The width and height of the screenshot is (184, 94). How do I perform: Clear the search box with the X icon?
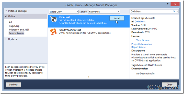click(x=174, y=11)
